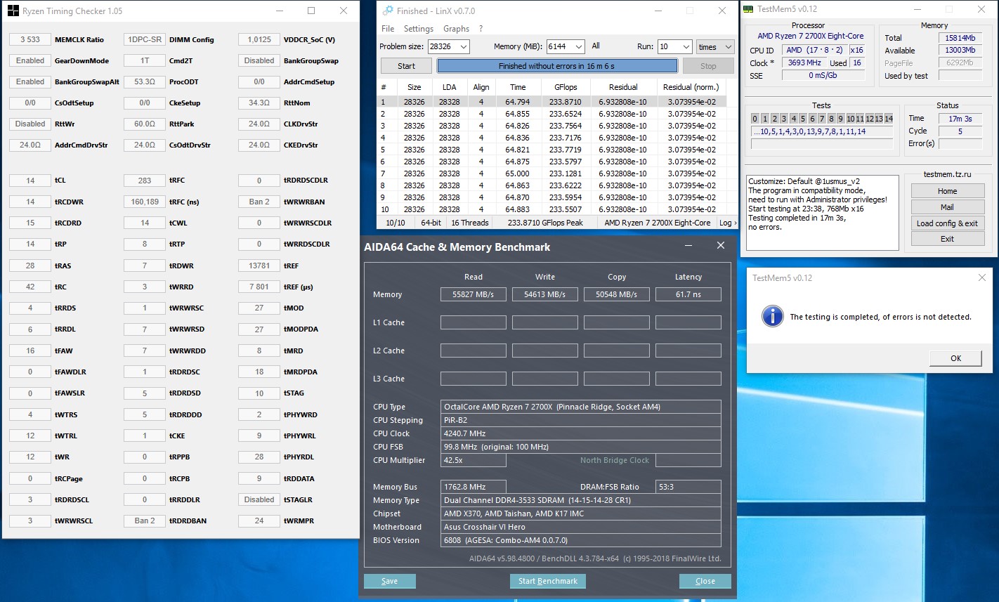
Task: Click the 'Residual (norm.)' column header
Action: pos(691,87)
